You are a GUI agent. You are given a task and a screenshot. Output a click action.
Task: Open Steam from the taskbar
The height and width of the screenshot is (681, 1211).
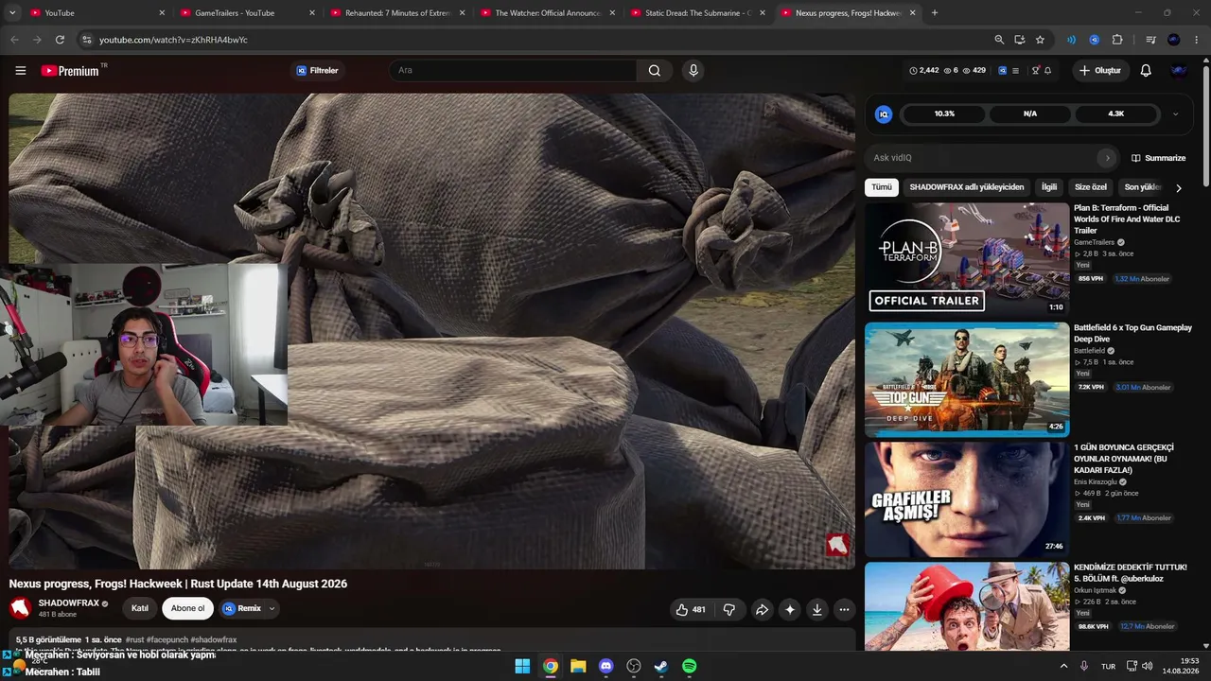(661, 666)
